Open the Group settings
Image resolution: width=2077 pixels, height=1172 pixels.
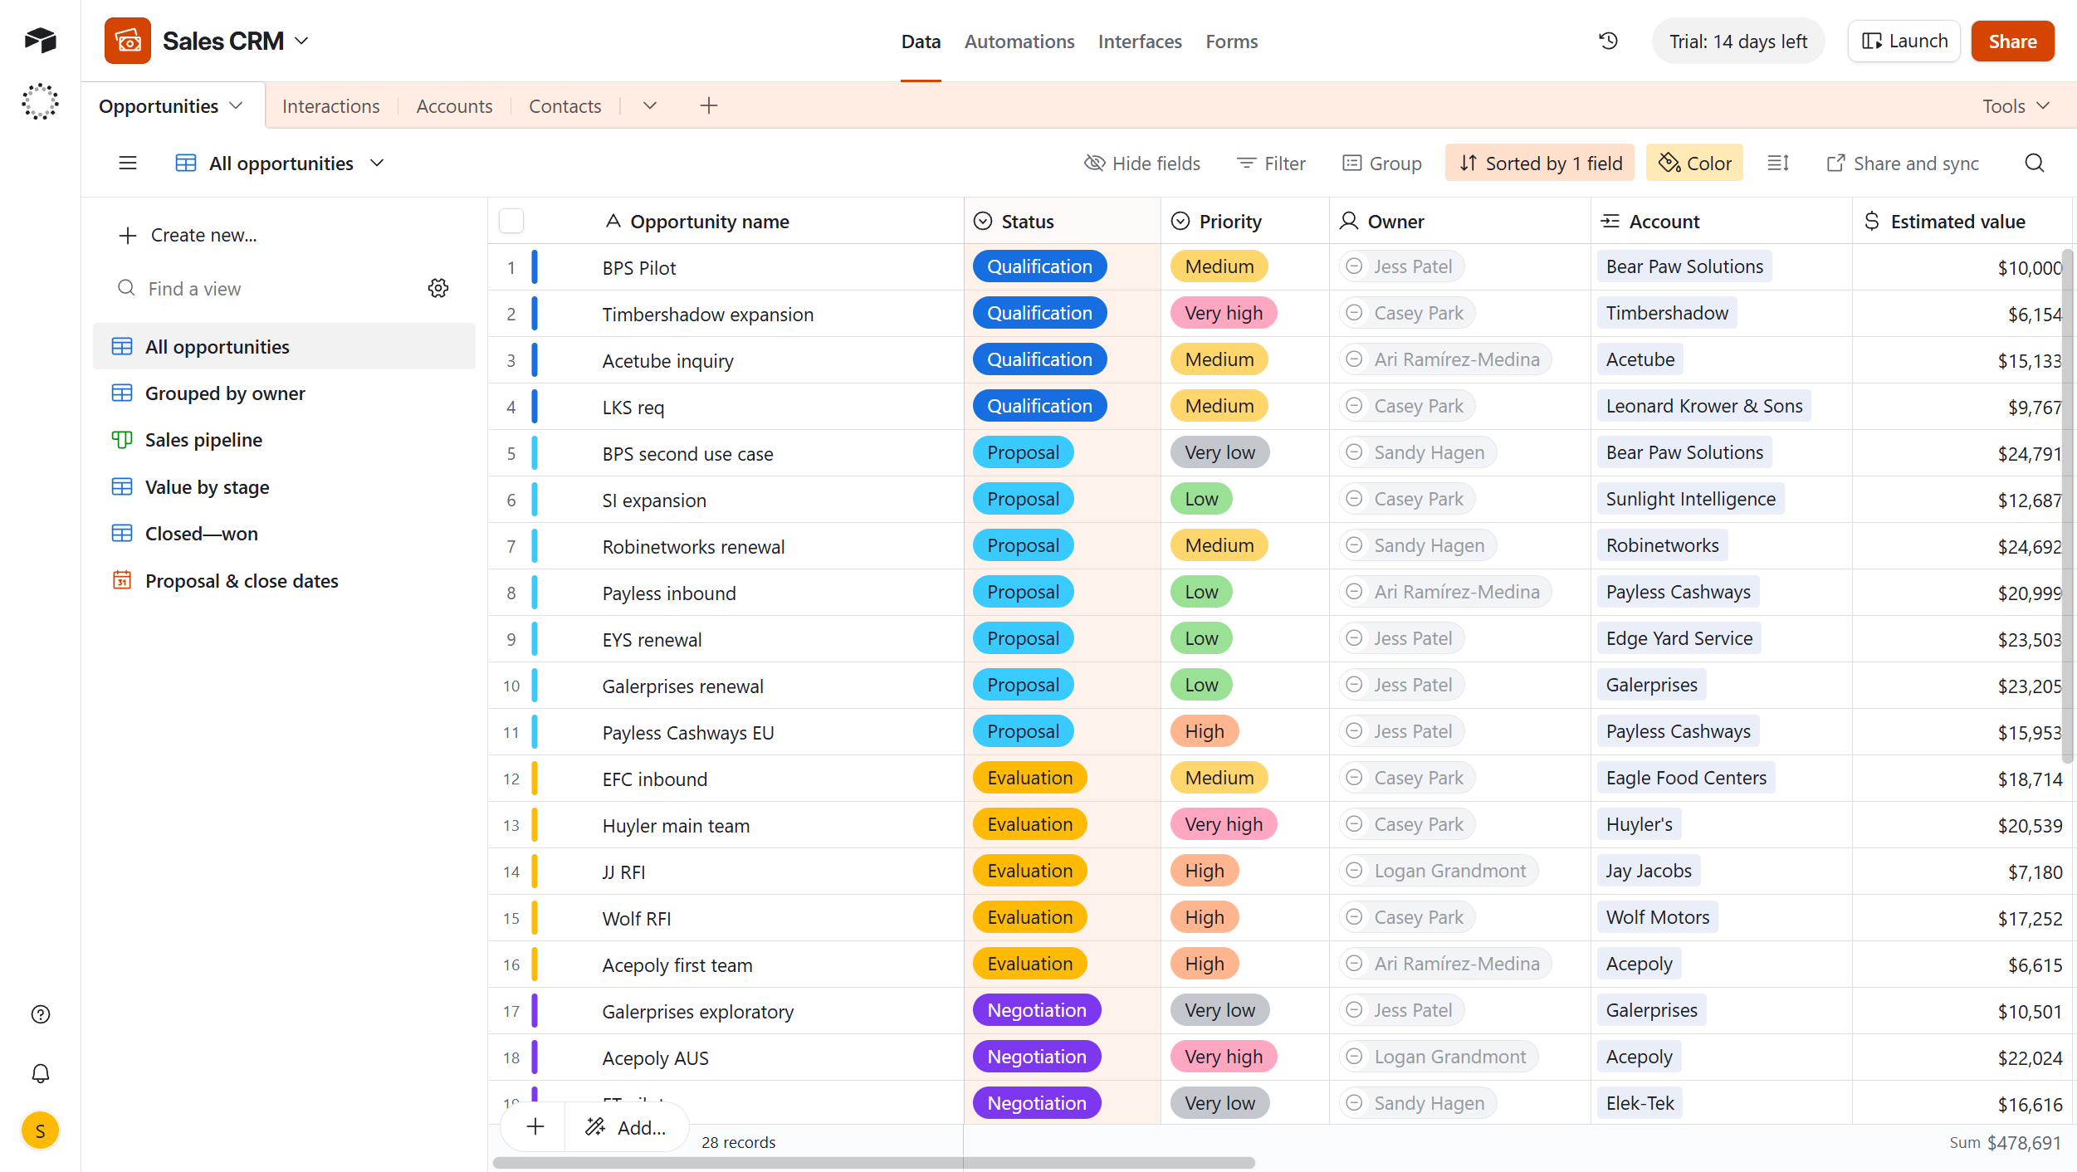point(1381,163)
